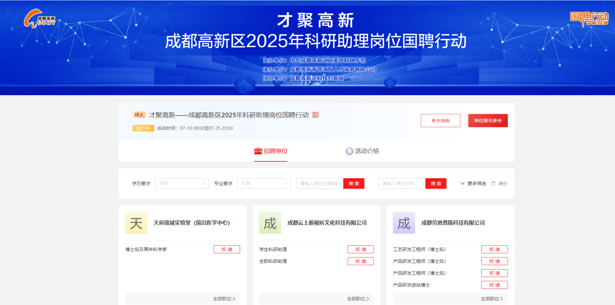
Task: Expand 更多筛选 filter options
Action: 473,184
